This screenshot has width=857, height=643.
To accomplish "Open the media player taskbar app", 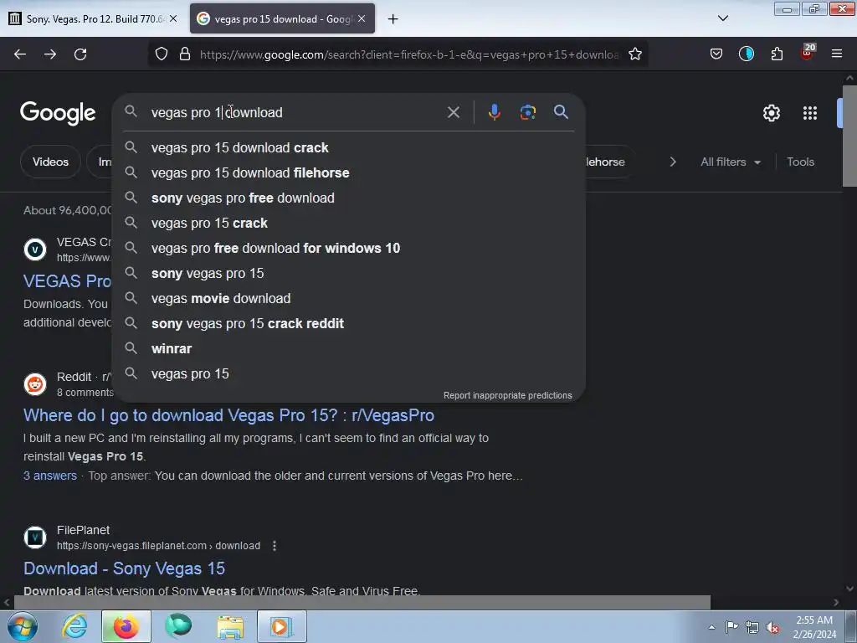I will coord(282,626).
